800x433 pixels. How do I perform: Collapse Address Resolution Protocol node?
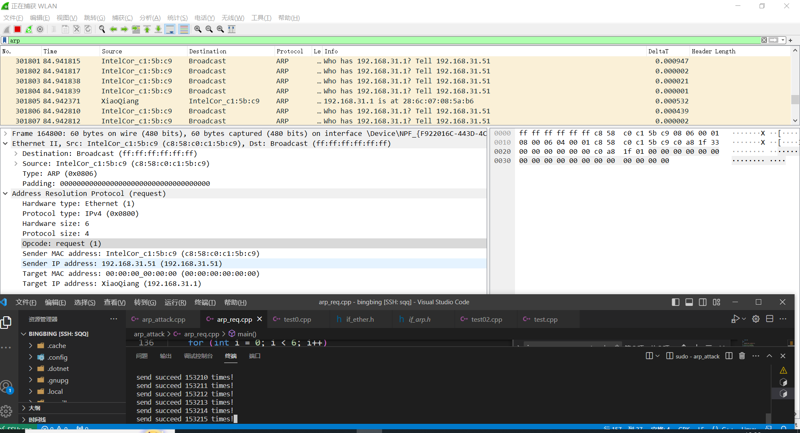pyautogui.click(x=5, y=194)
